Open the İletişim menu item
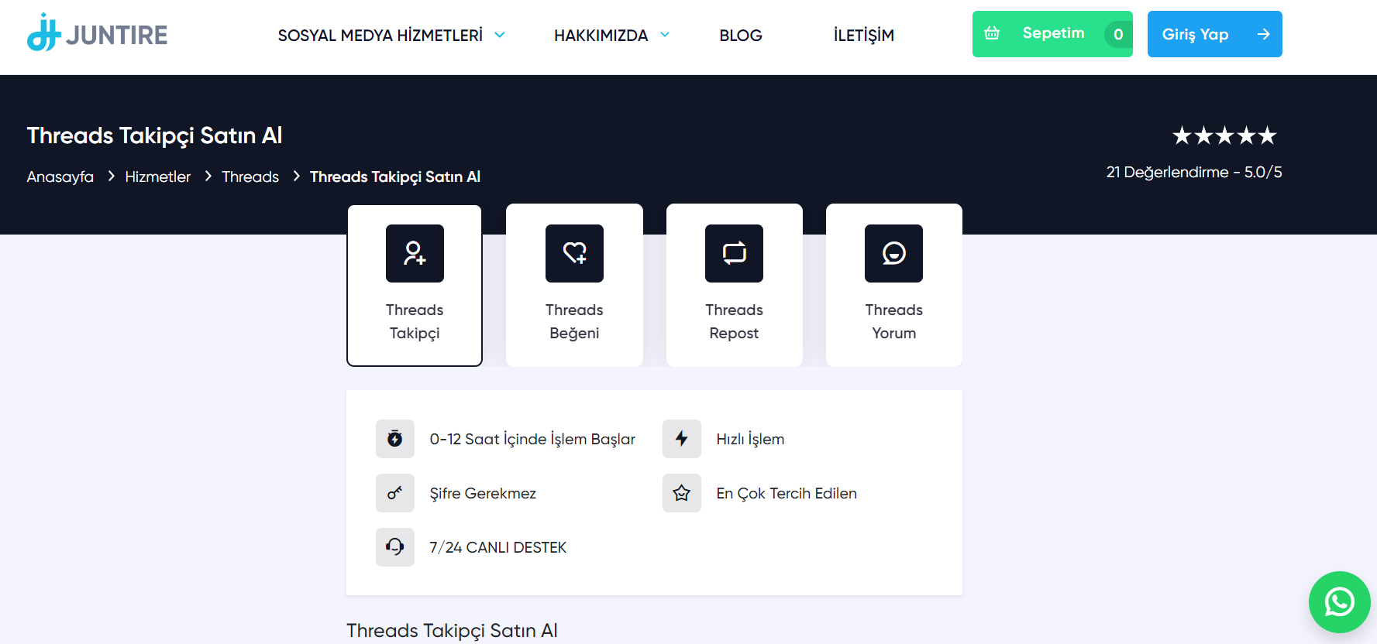 click(863, 36)
